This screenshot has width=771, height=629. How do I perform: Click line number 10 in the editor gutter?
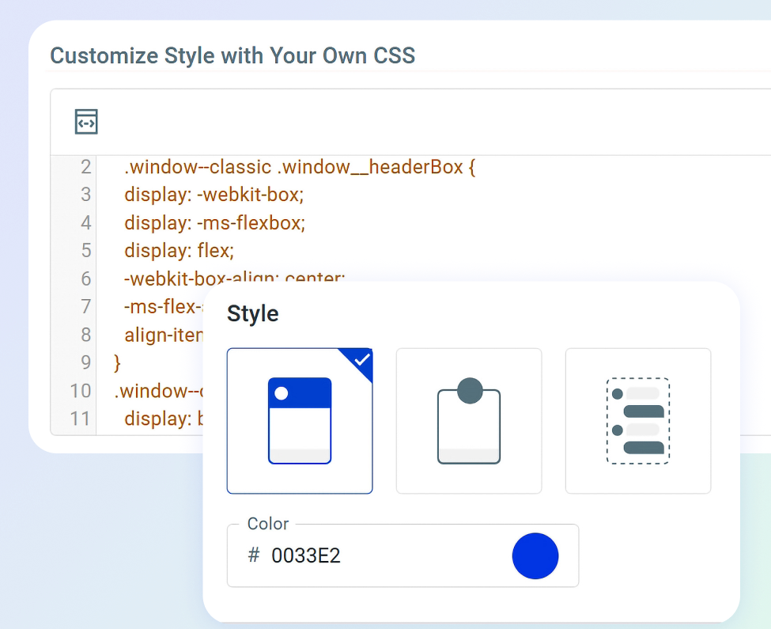coord(80,391)
